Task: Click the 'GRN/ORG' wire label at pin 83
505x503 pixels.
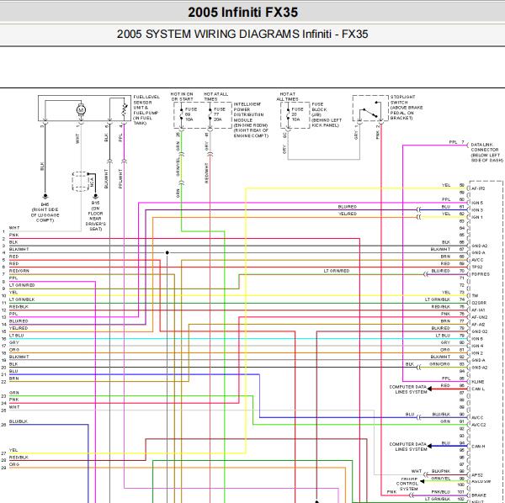Action: [439, 364]
